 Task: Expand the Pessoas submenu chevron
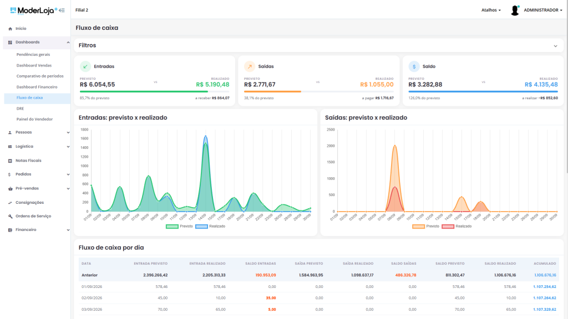point(68,133)
